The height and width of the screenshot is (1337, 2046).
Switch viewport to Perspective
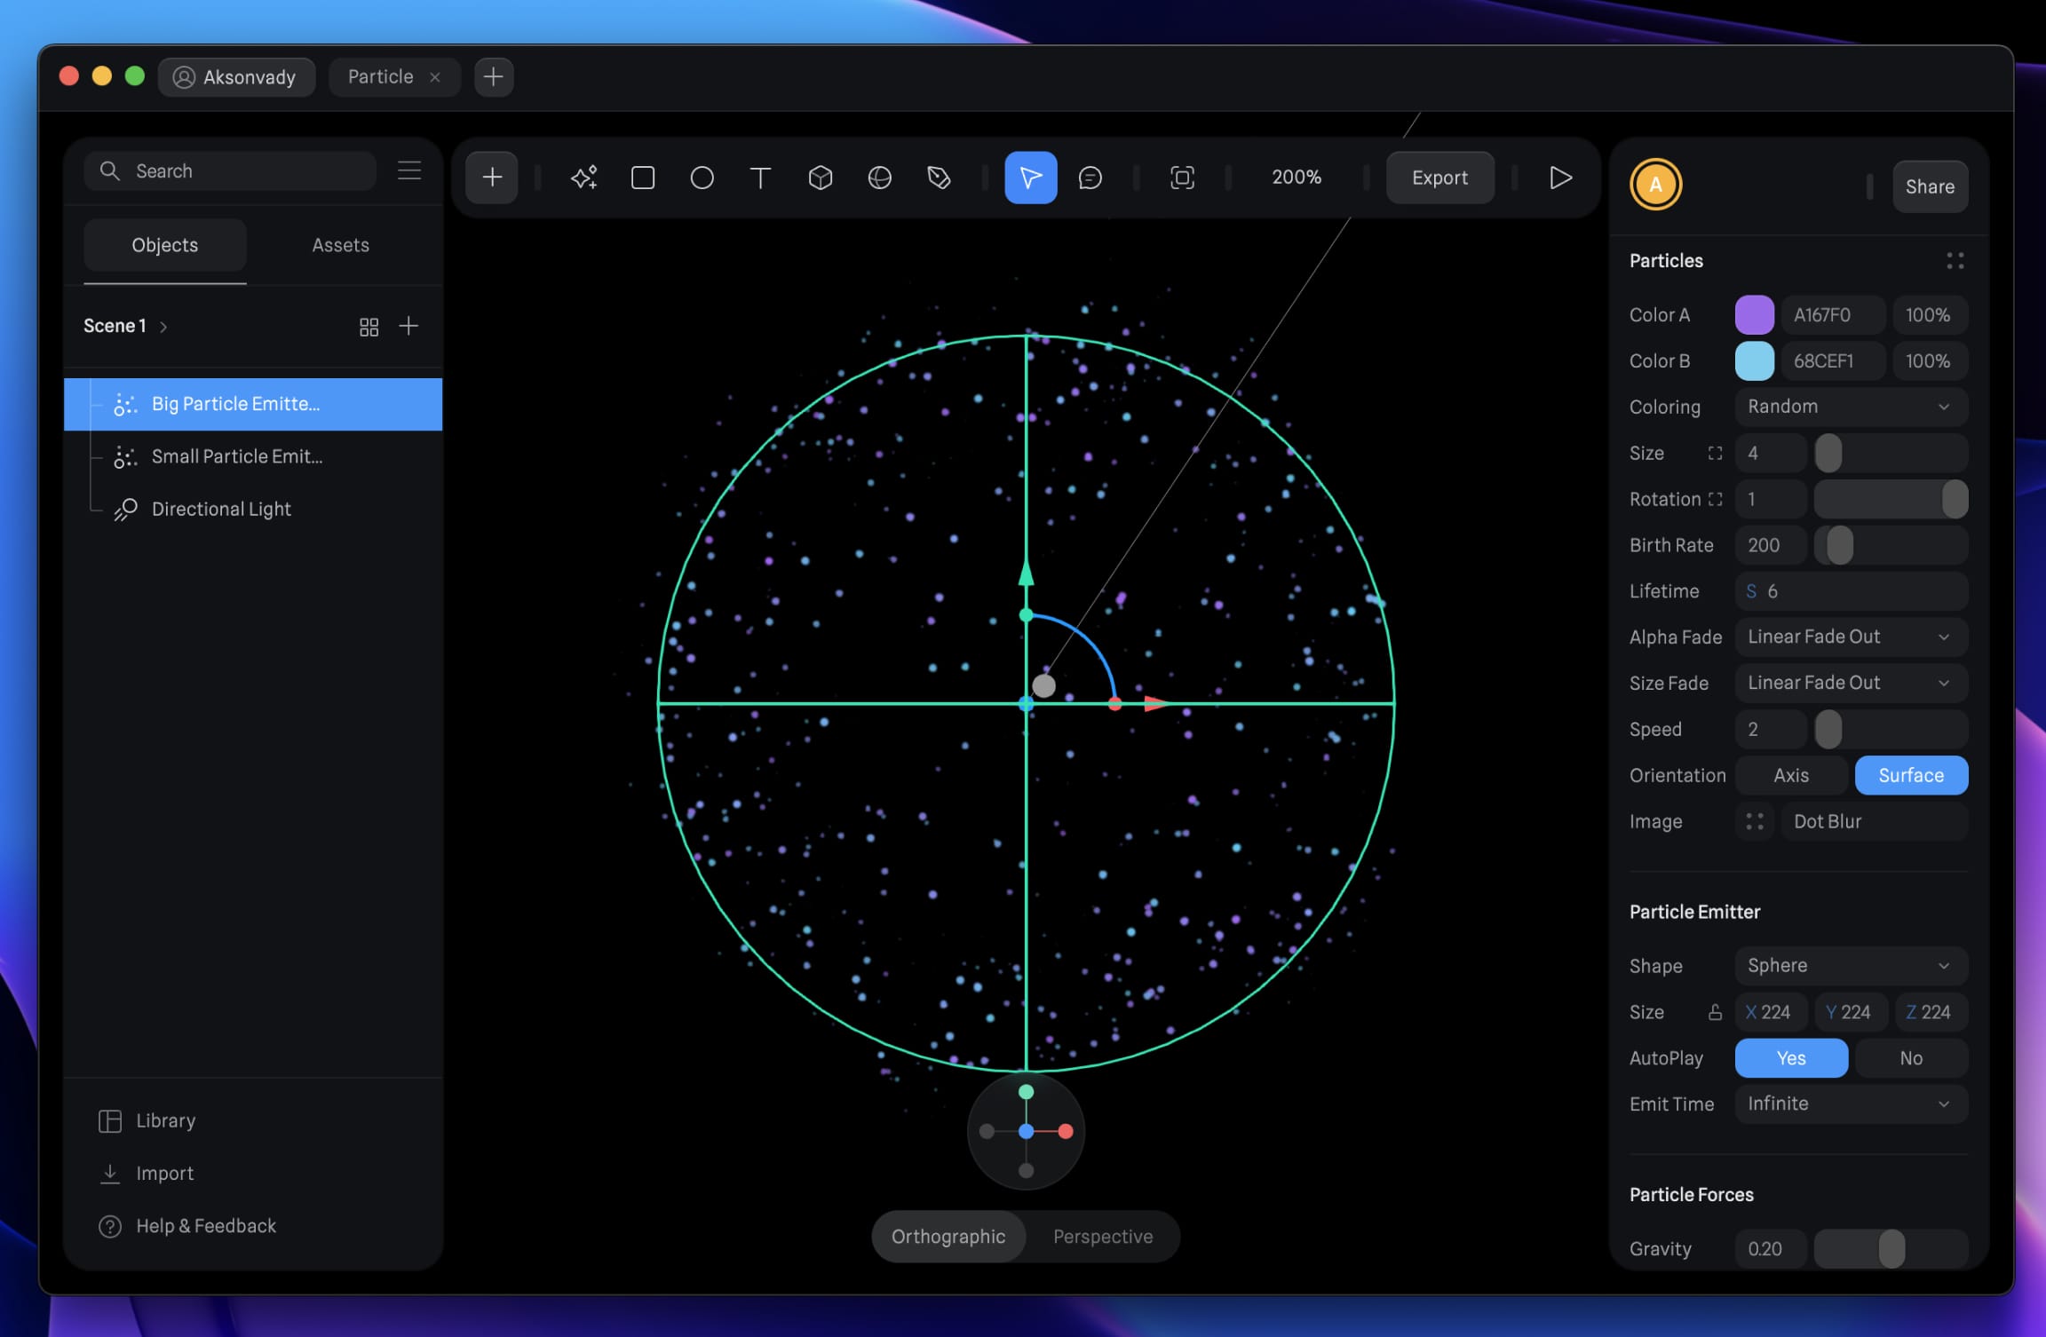[x=1102, y=1236]
